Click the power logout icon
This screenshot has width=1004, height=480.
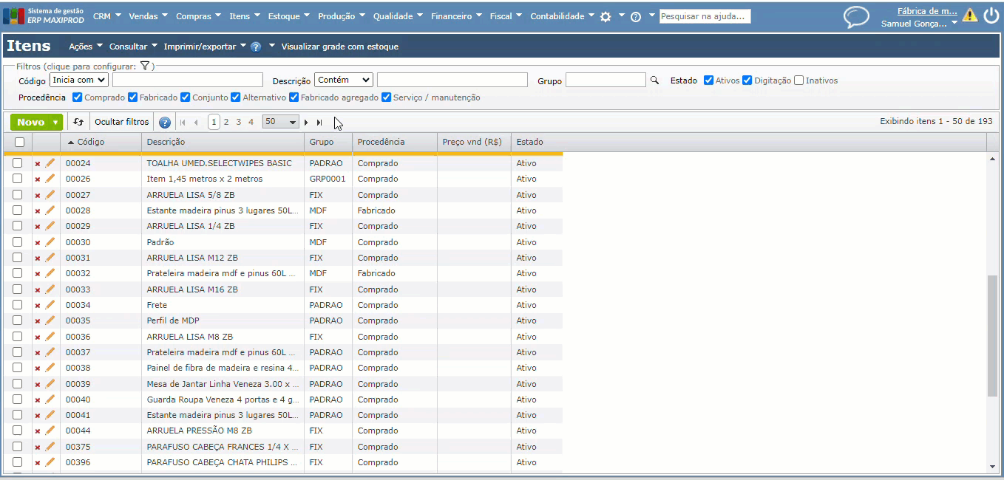click(x=991, y=16)
